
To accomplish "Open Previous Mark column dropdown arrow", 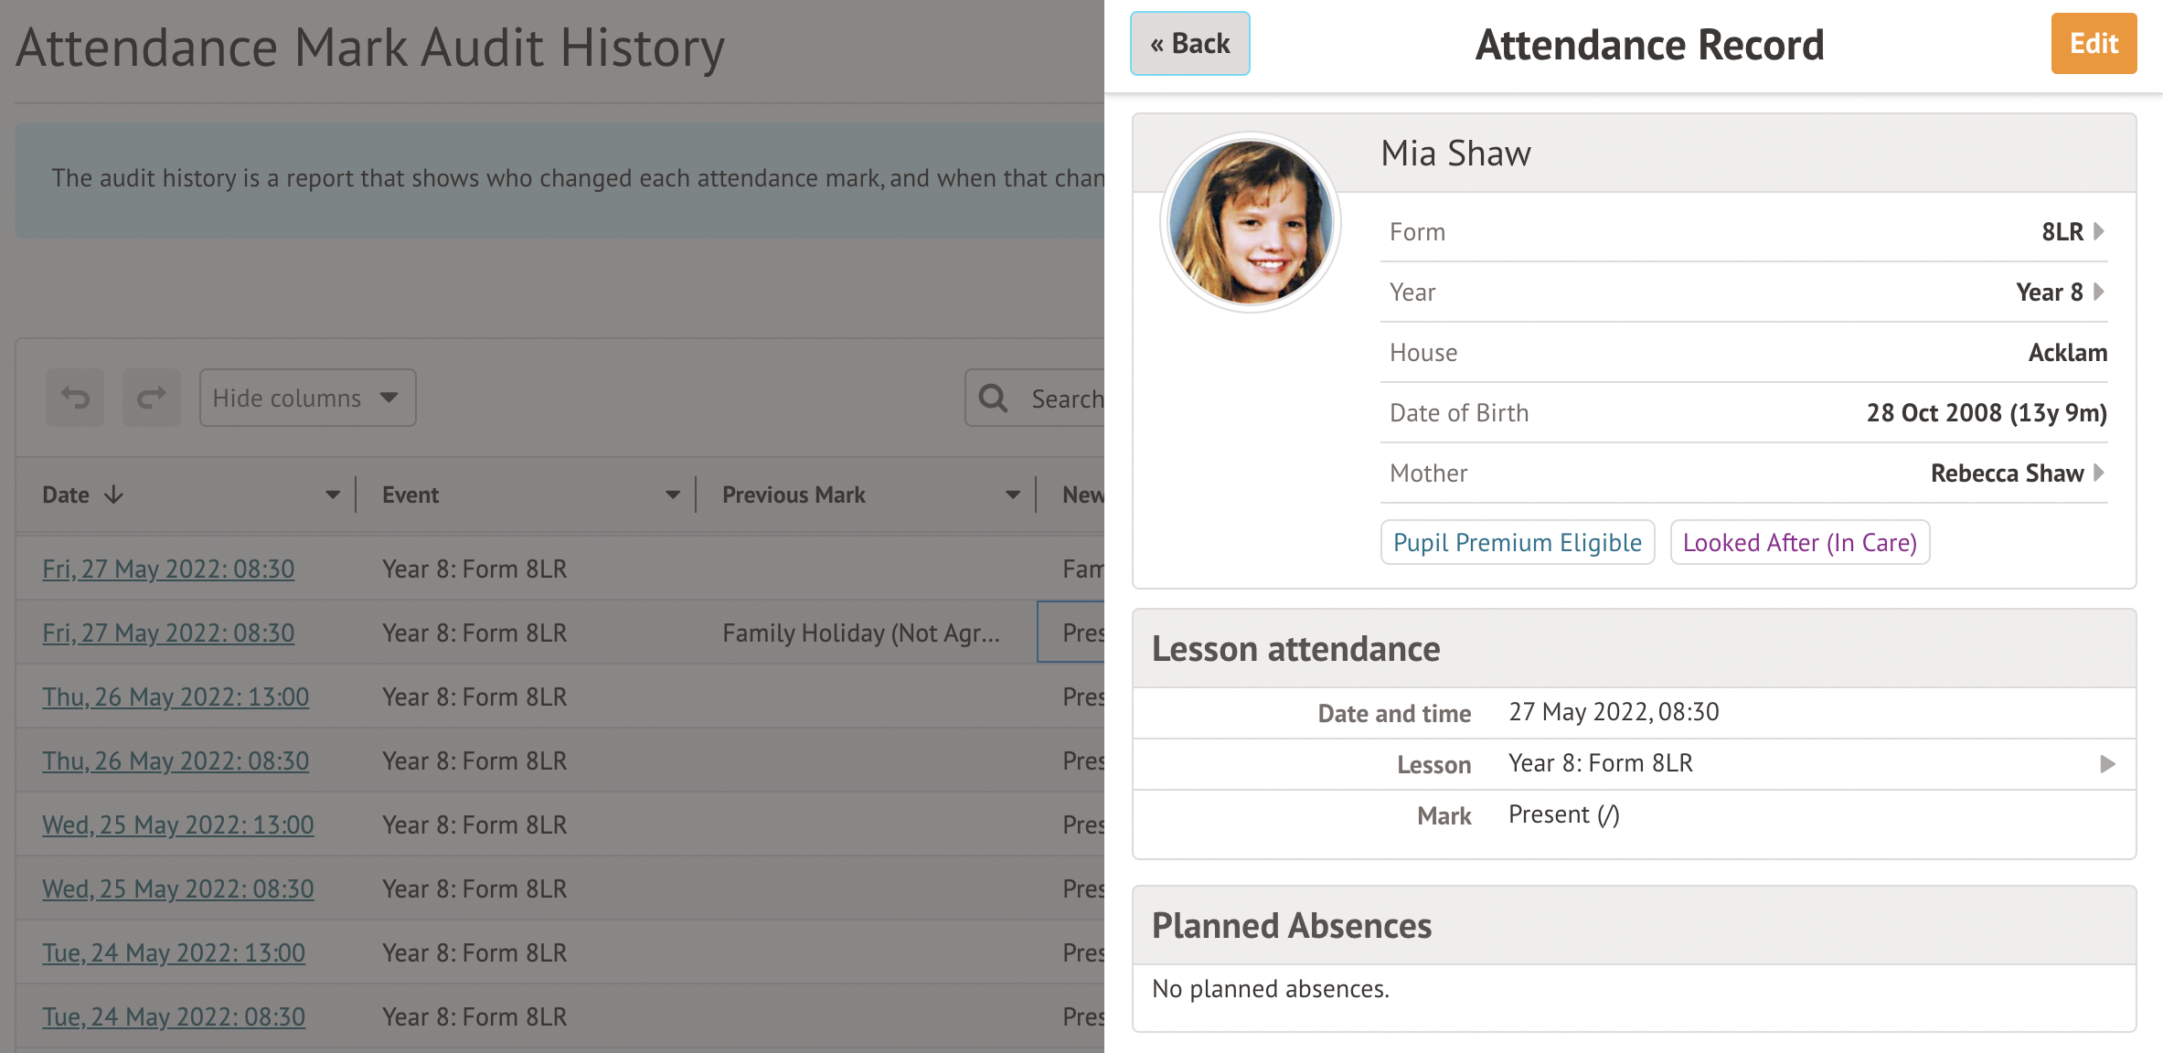I will [x=1013, y=495].
